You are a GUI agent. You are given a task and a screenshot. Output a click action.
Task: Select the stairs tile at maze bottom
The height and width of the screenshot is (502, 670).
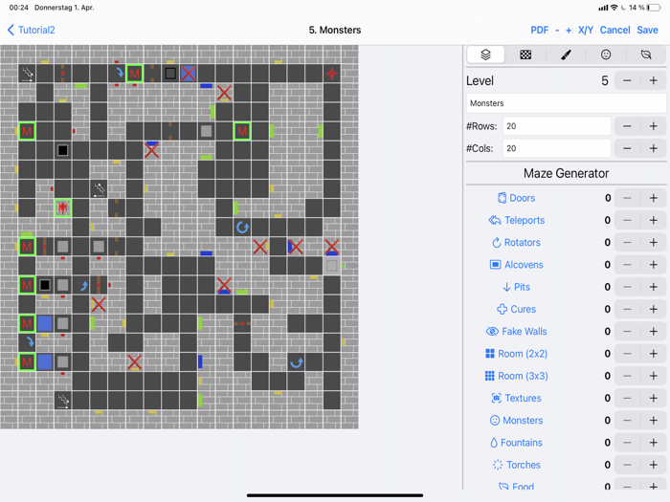click(63, 401)
